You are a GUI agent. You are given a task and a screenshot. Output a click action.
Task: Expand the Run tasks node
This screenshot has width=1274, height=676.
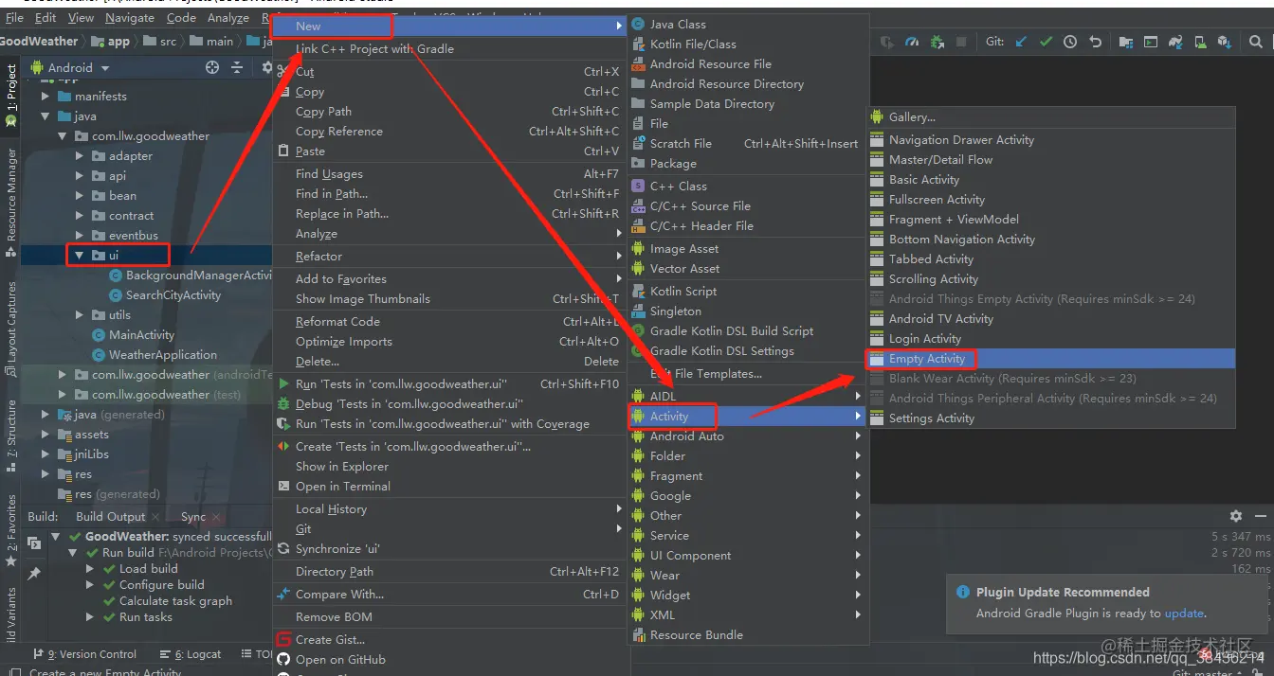(90, 617)
